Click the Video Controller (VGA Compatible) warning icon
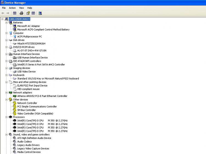 coord(15,114)
